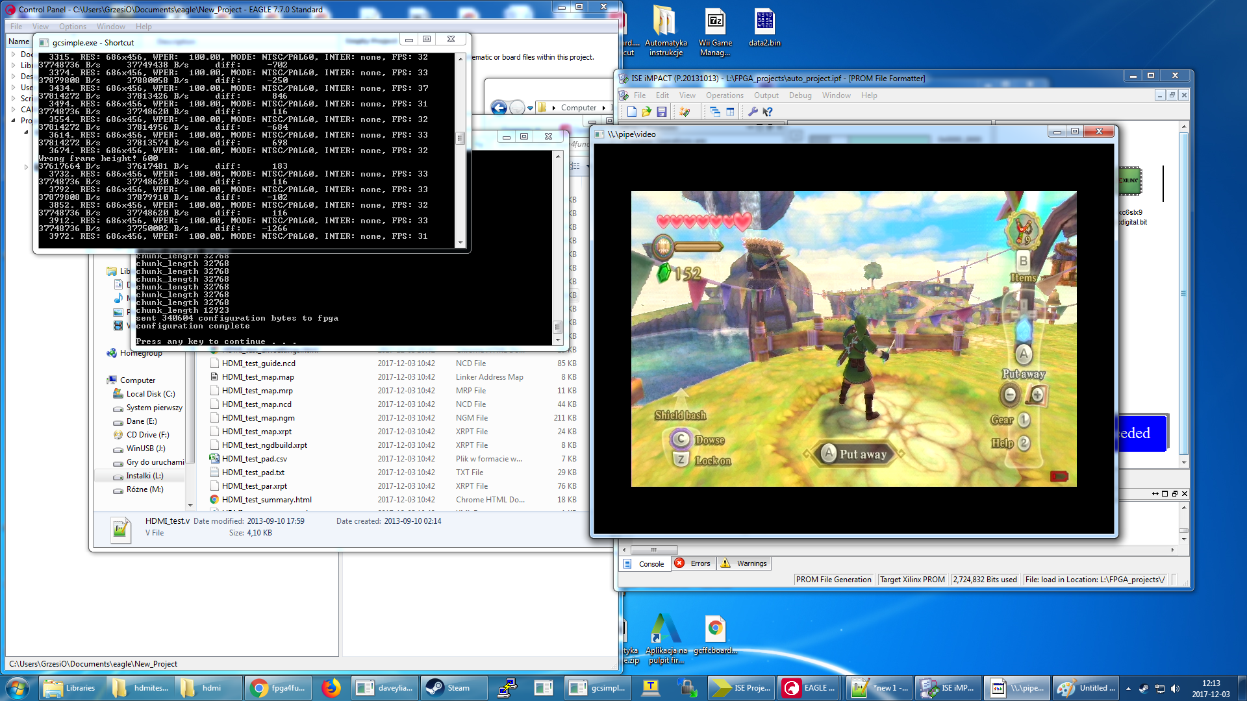Screen dimensions: 1247x701
Task: Select Różne (M:) drive in Explorer sidebar
Action: pos(139,489)
